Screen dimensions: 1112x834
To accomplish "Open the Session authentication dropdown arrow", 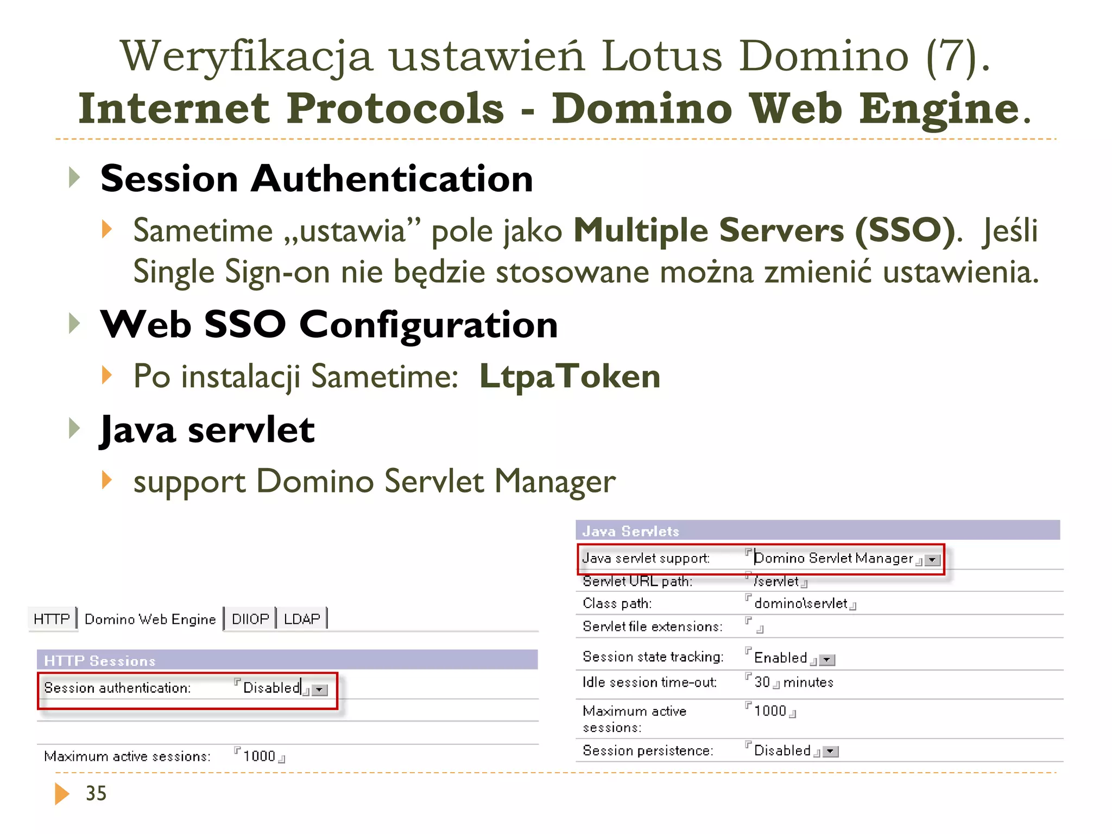I will [x=320, y=690].
